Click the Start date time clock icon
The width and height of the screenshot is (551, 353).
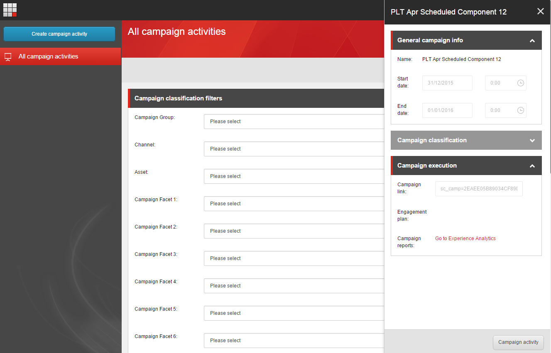(x=521, y=83)
